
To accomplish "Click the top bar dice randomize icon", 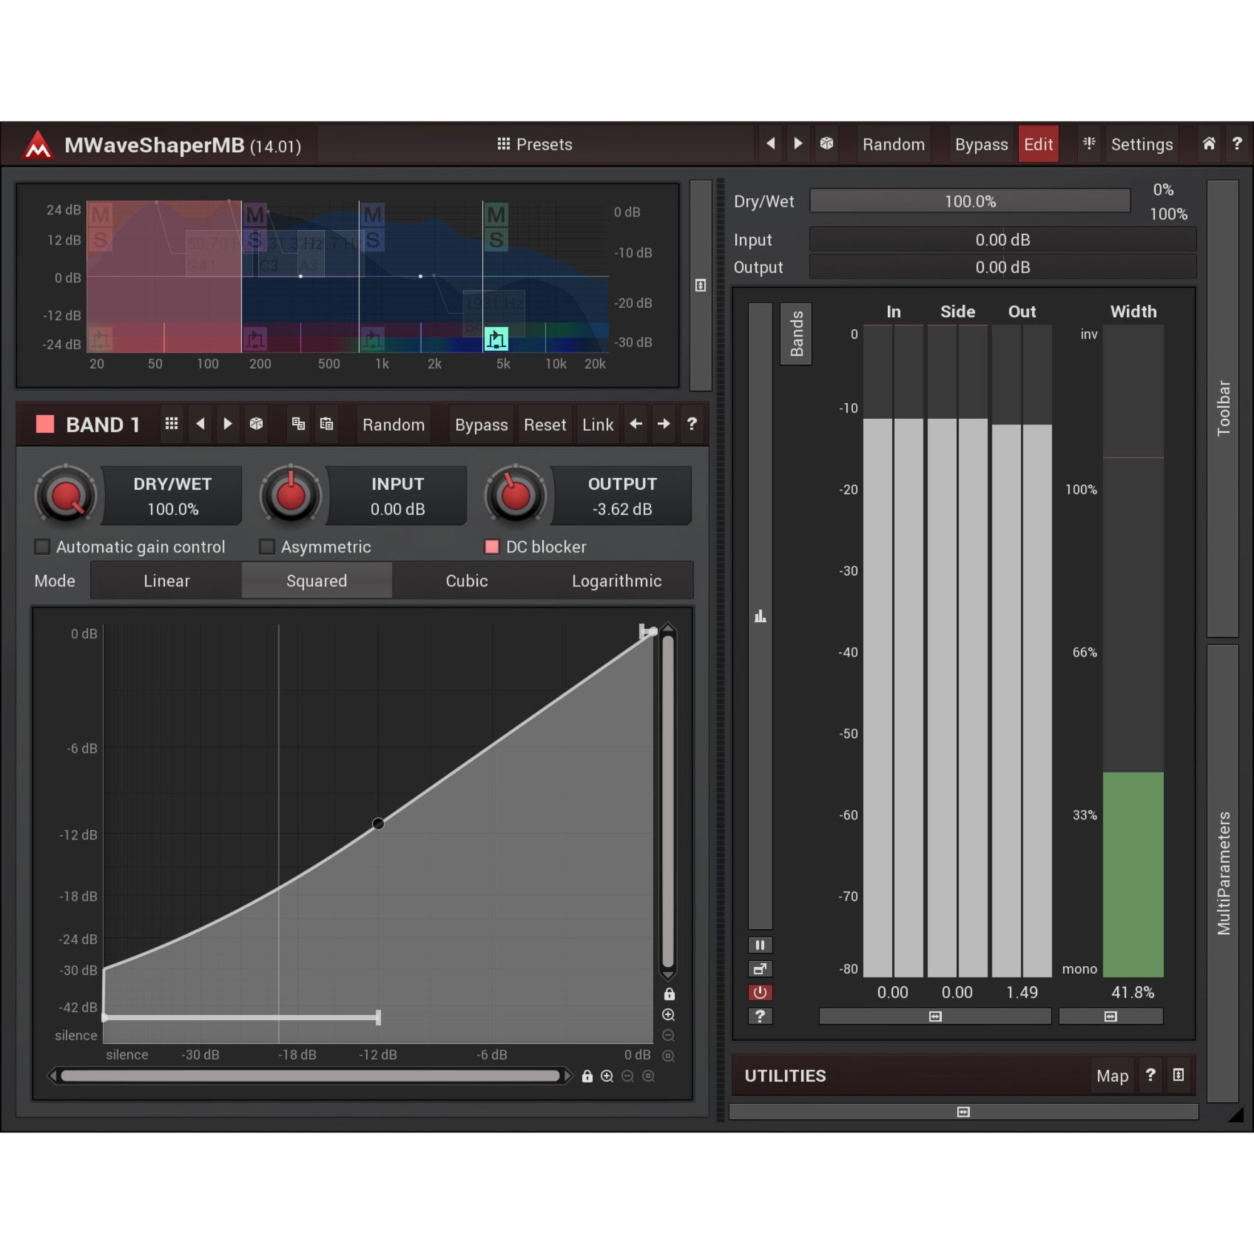I will (826, 144).
